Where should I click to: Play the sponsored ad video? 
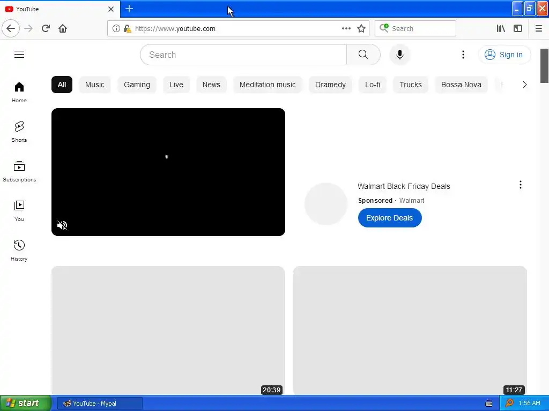point(168,172)
